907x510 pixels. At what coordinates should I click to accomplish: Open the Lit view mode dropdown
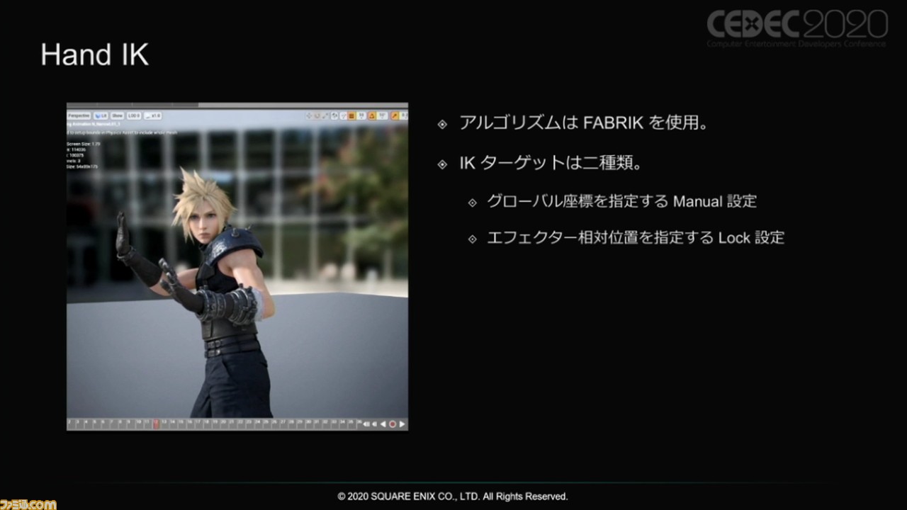[100, 115]
